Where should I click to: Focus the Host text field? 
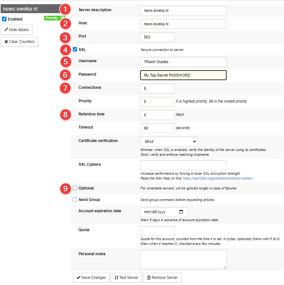click(183, 24)
